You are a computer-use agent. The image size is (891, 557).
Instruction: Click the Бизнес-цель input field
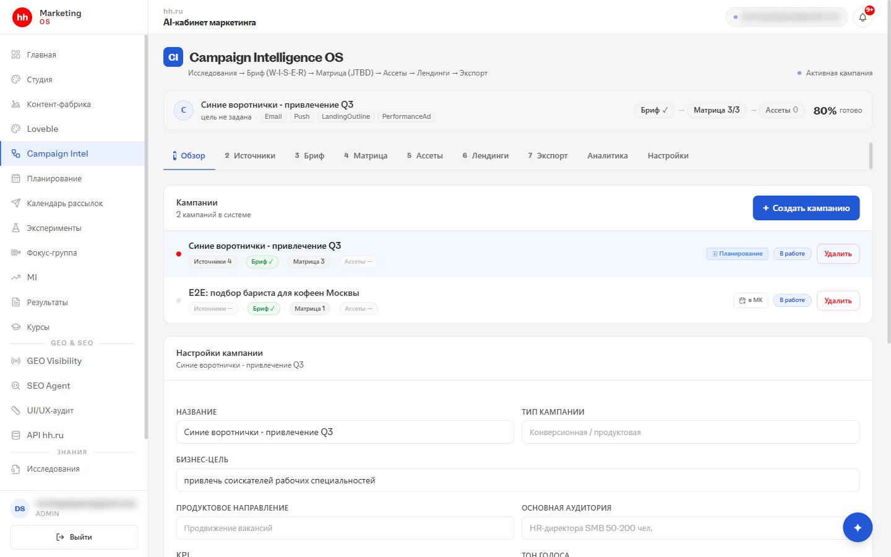(x=518, y=480)
